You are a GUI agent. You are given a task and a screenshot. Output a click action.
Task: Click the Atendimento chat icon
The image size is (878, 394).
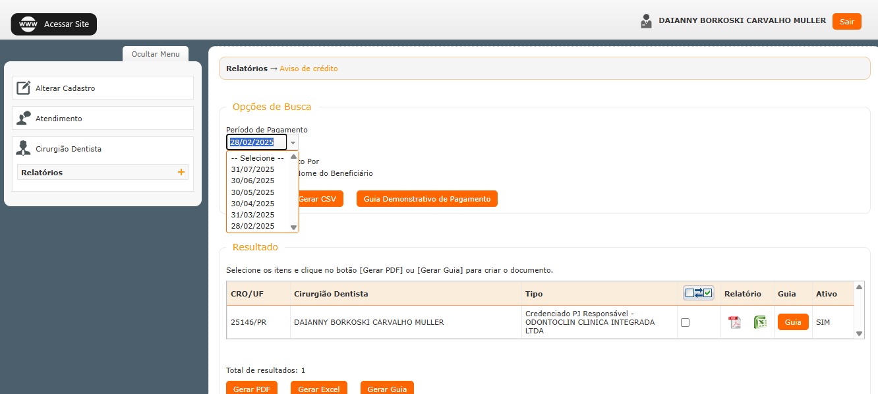coord(24,119)
